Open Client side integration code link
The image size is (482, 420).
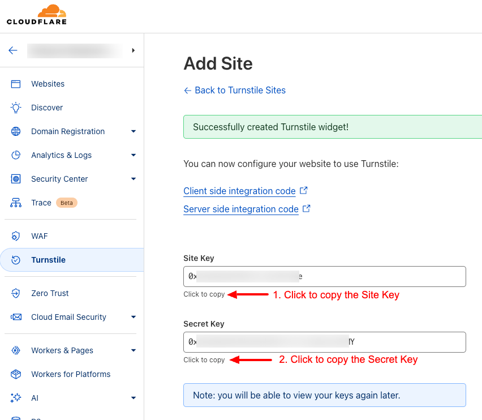coord(239,191)
